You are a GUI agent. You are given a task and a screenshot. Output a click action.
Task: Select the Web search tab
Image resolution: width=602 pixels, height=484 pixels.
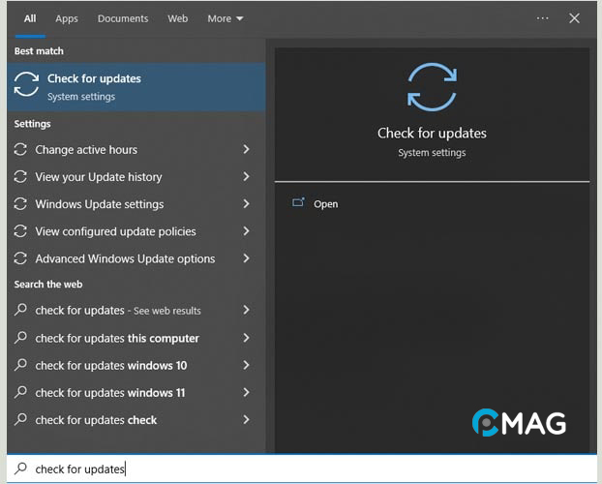point(178,18)
